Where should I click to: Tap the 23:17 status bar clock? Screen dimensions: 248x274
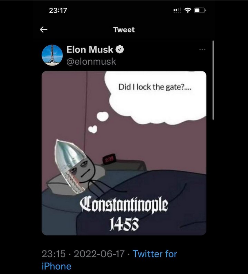coord(58,11)
